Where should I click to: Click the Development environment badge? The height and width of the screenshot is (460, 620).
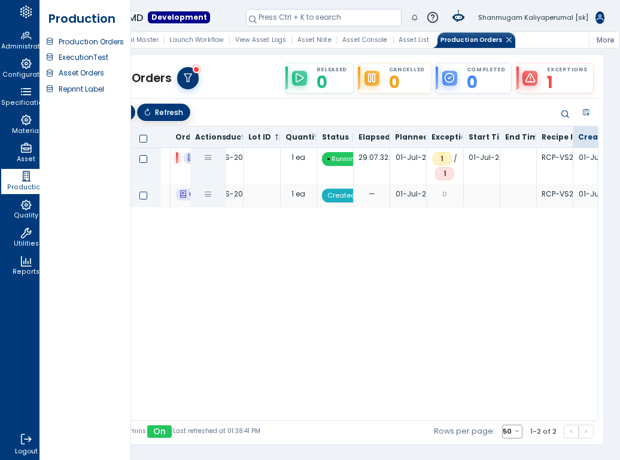click(179, 17)
